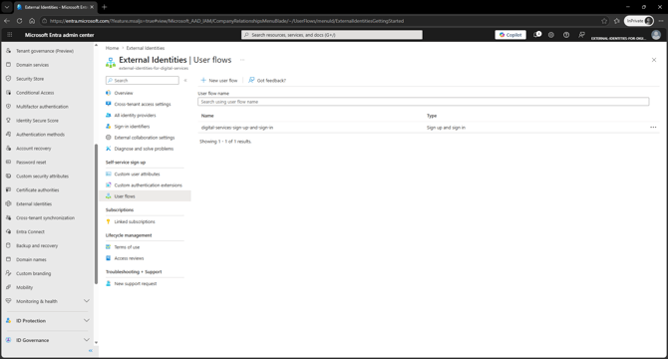Open digital-services-sign-up-and-sign-in user flow

[x=237, y=128]
